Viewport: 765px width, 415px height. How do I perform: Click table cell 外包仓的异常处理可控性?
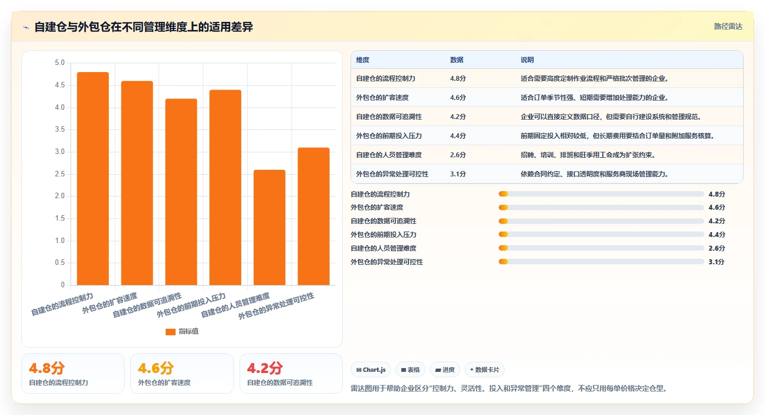[x=392, y=174]
